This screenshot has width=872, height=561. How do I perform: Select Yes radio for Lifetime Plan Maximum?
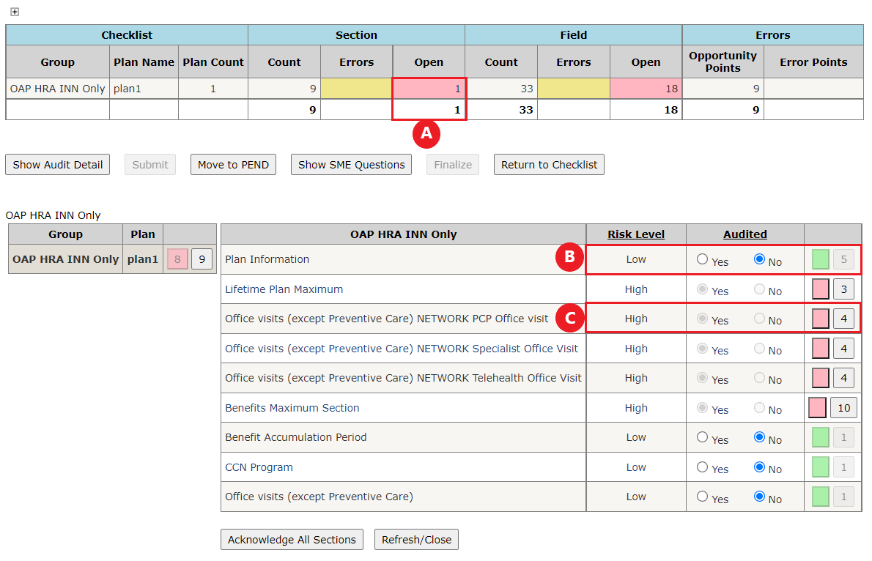click(x=703, y=289)
